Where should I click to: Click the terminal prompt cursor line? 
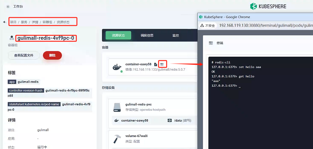pos(226,86)
